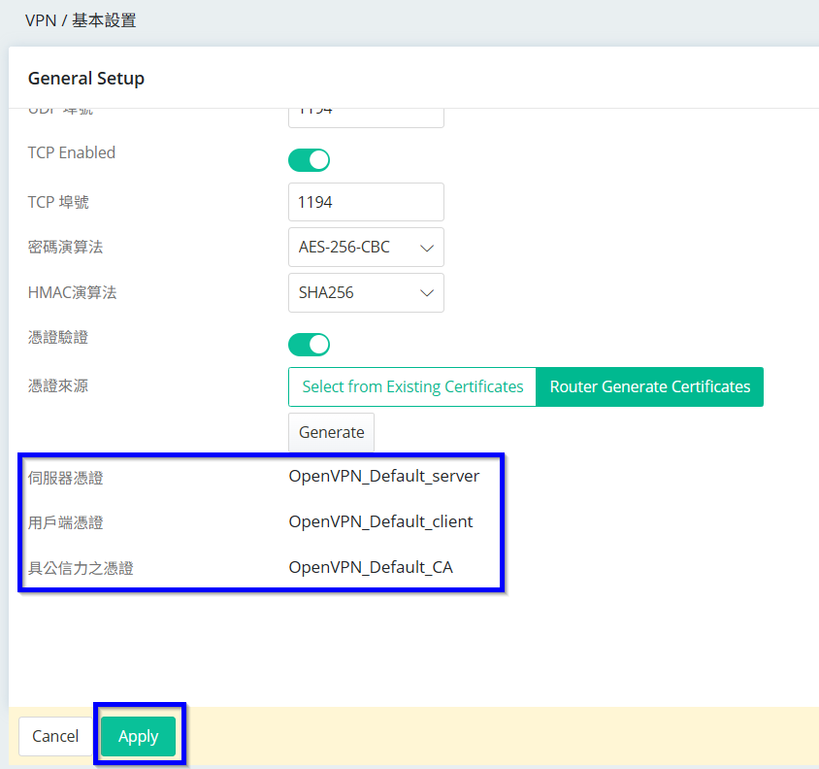Open the 密碼演算法 AES-256-CBC dropdown
The image size is (819, 769).
coord(366,248)
